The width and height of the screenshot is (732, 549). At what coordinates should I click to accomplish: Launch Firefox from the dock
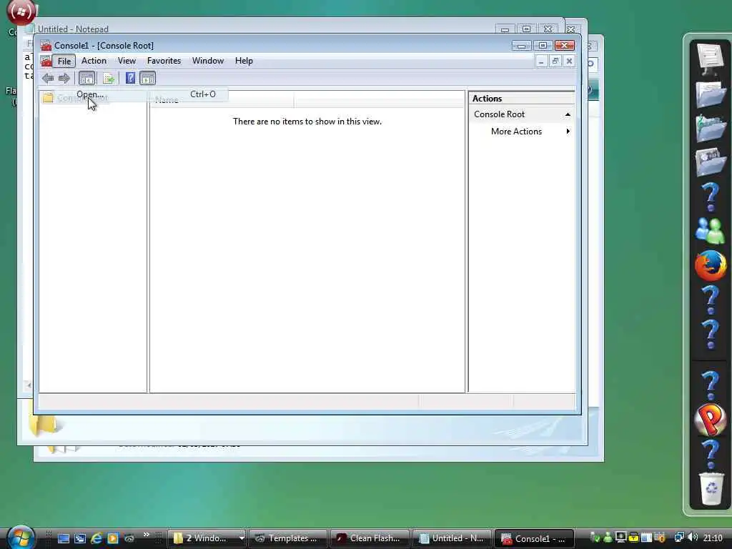point(711,264)
